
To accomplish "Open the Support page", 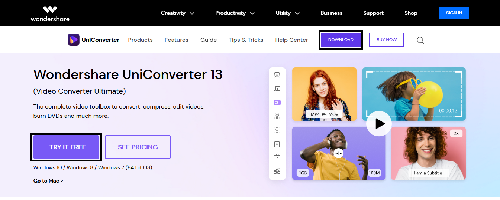I will coord(373,13).
